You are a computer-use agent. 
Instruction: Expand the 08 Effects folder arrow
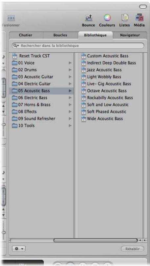[x=70, y=111]
